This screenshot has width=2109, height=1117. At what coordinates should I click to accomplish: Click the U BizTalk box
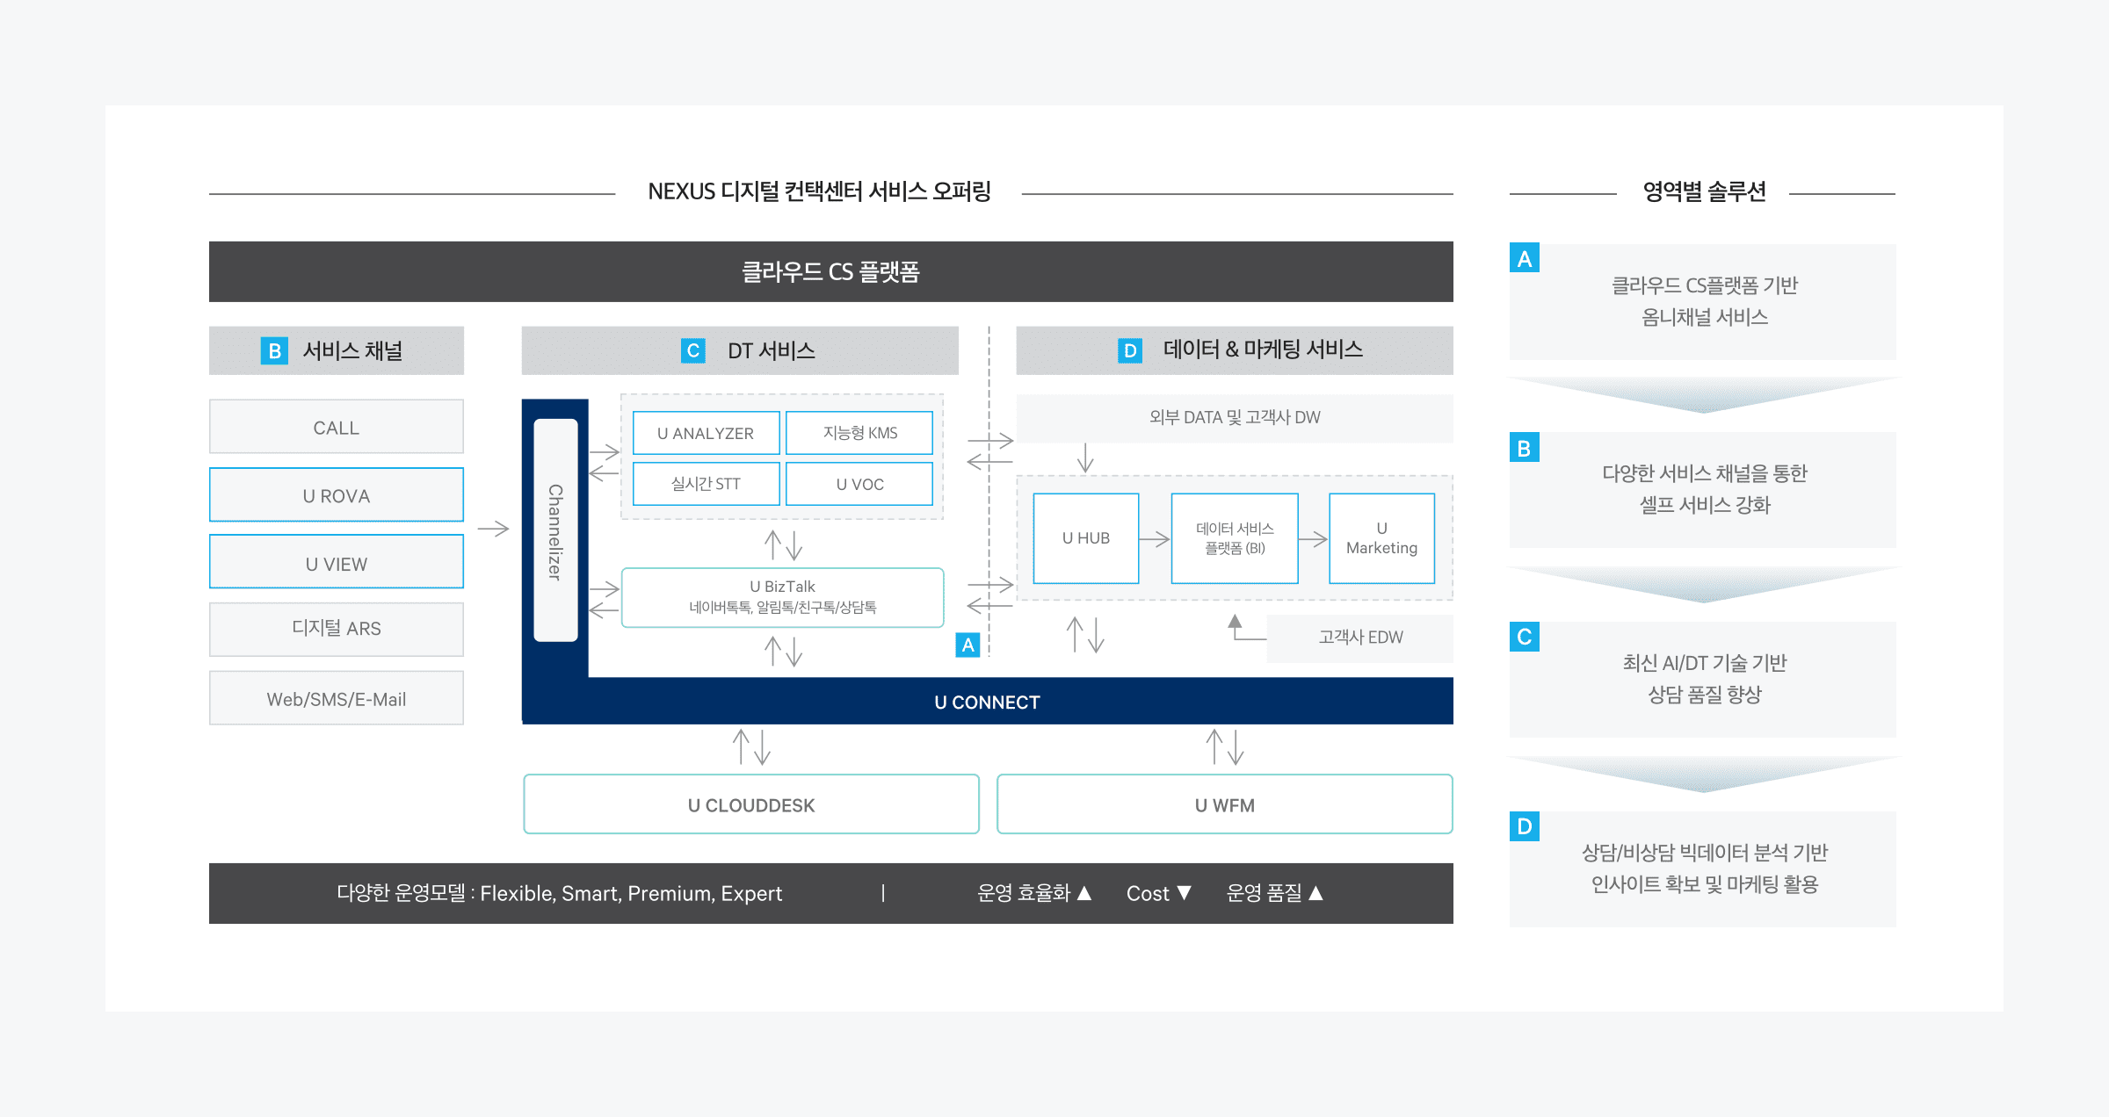click(x=782, y=596)
